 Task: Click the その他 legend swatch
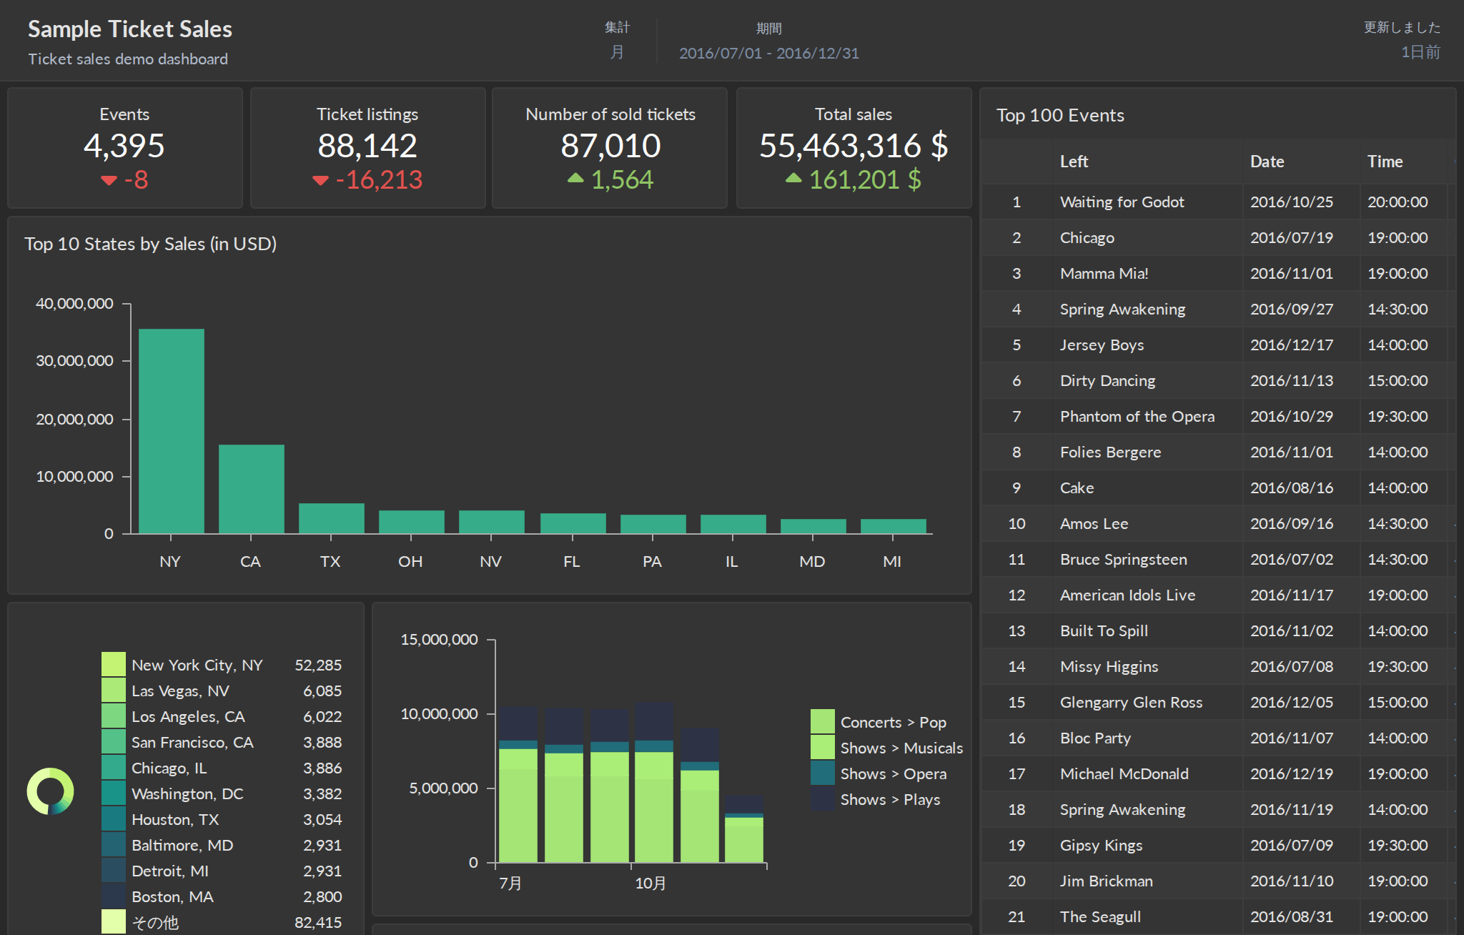(x=114, y=921)
